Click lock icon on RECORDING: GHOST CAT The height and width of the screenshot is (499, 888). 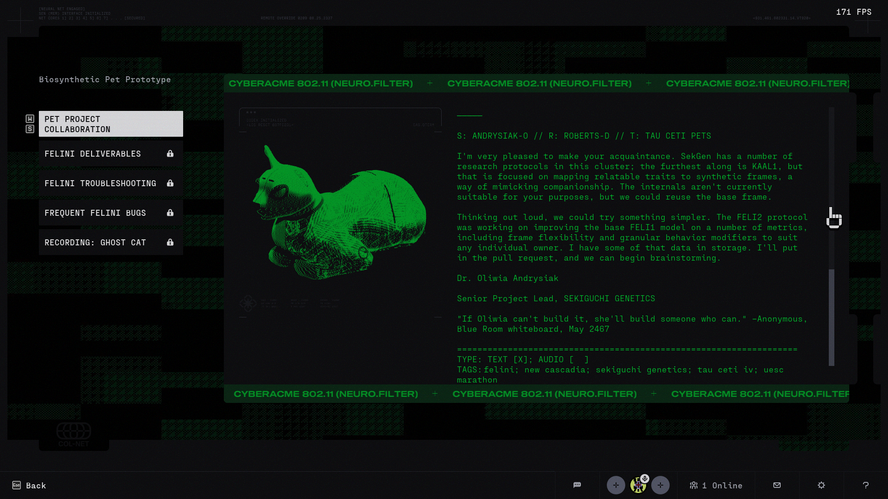point(170,242)
